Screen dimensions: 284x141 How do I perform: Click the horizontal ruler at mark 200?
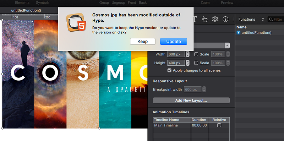pyautogui.click(x=48, y=17)
